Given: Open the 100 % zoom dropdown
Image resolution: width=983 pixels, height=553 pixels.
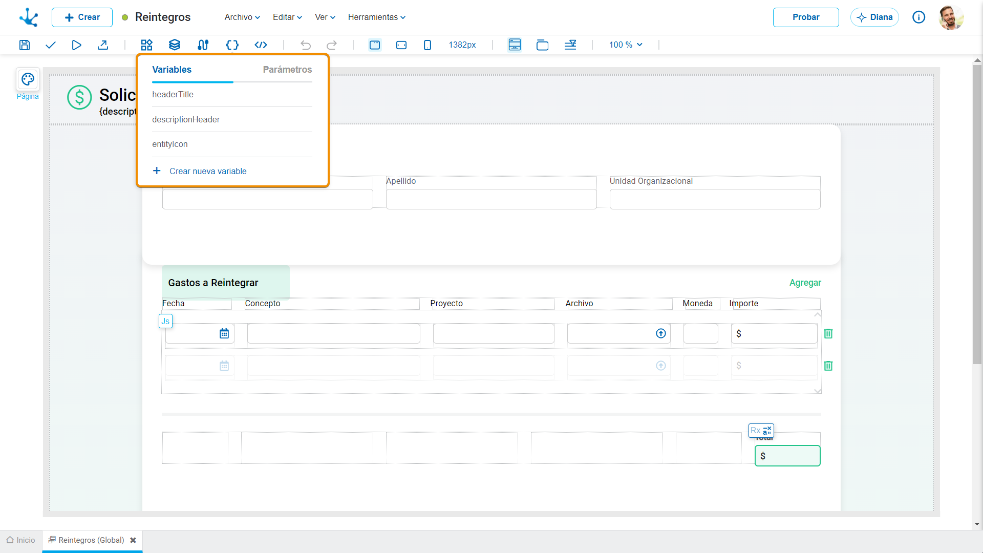Looking at the screenshot, I should [626, 45].
